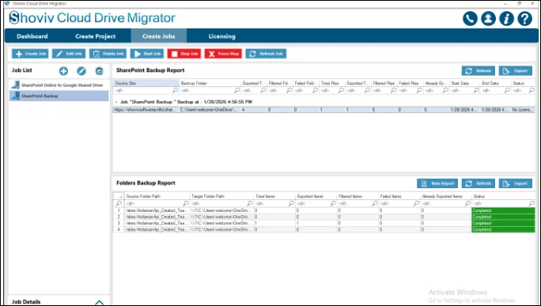541x306 pixels.
Task: Export the SharePoint Backup Report
Action: (516, 70)
